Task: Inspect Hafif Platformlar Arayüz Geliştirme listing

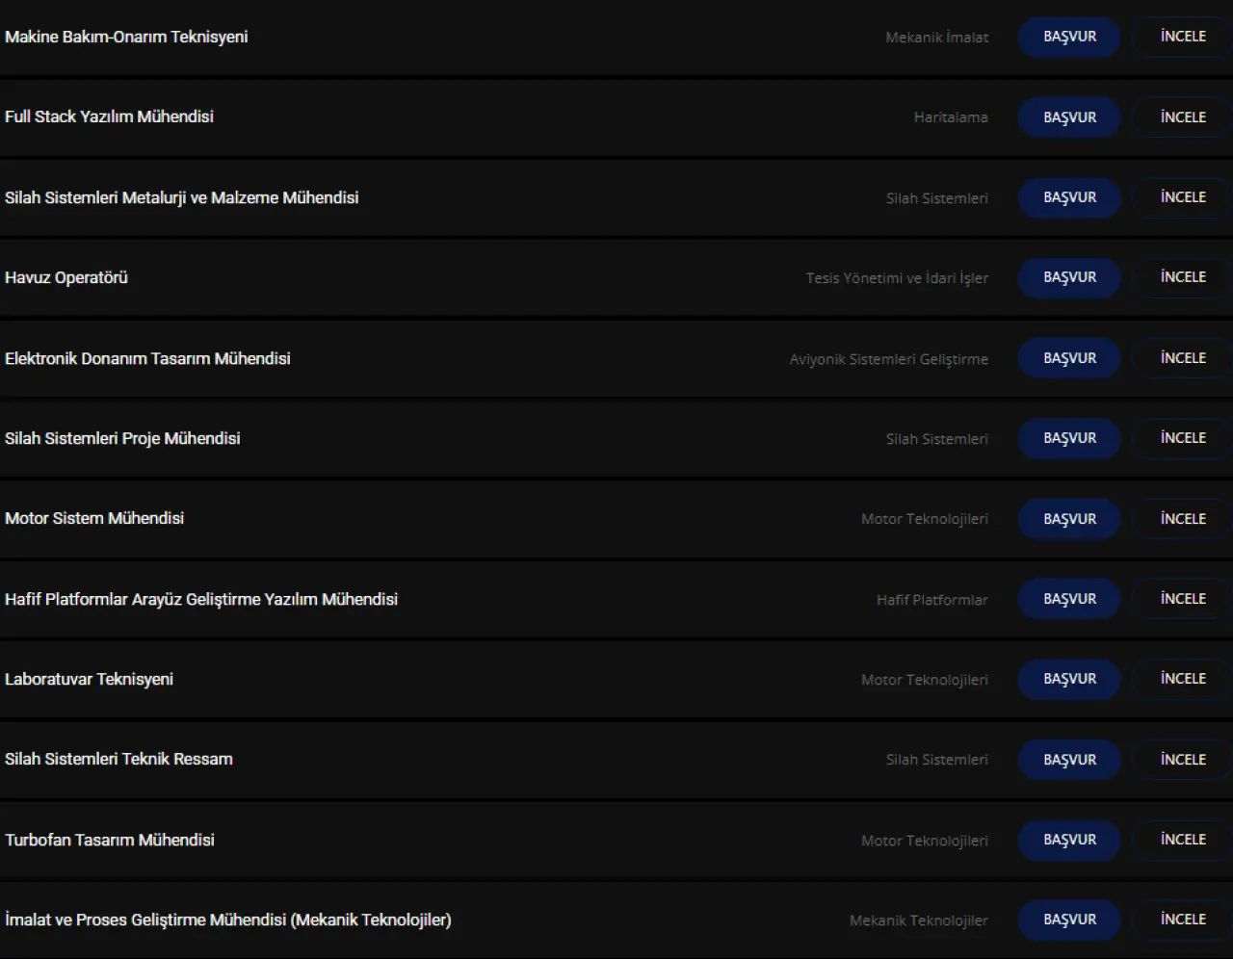Action: 1183,599
